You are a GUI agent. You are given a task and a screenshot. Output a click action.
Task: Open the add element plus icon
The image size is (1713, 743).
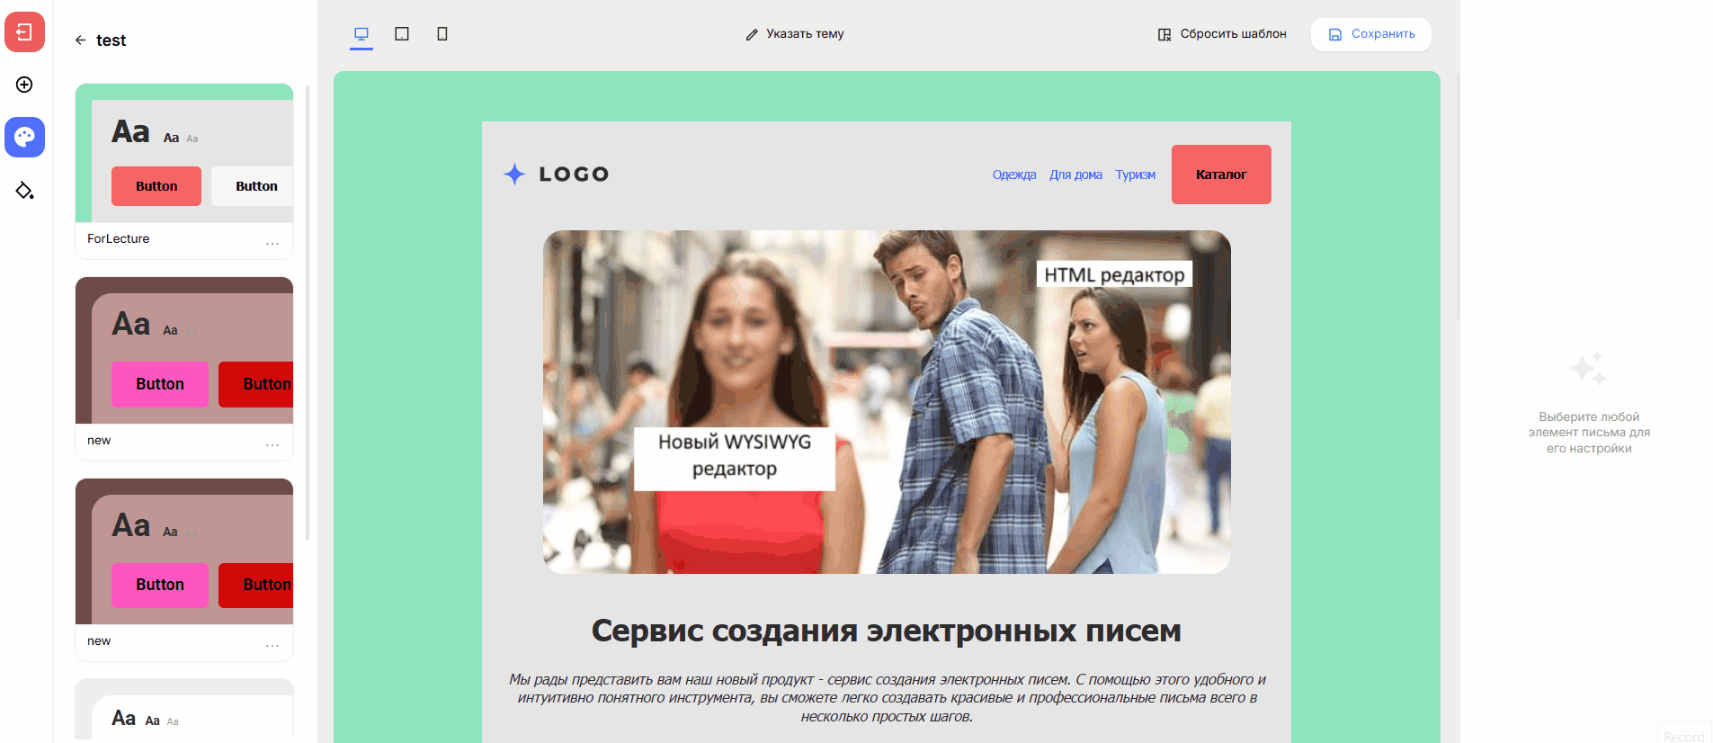coord(24,85)
